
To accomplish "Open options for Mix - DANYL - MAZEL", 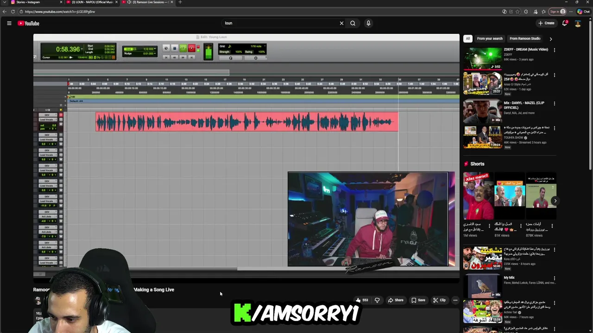I will click(x=554, y=104).
